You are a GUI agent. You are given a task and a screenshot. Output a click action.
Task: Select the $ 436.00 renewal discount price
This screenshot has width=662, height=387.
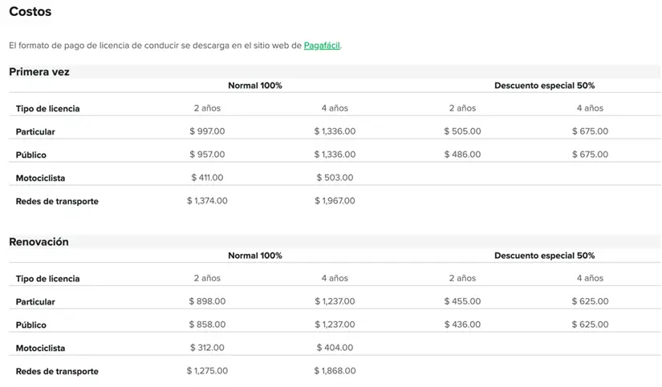click(462, 325)
